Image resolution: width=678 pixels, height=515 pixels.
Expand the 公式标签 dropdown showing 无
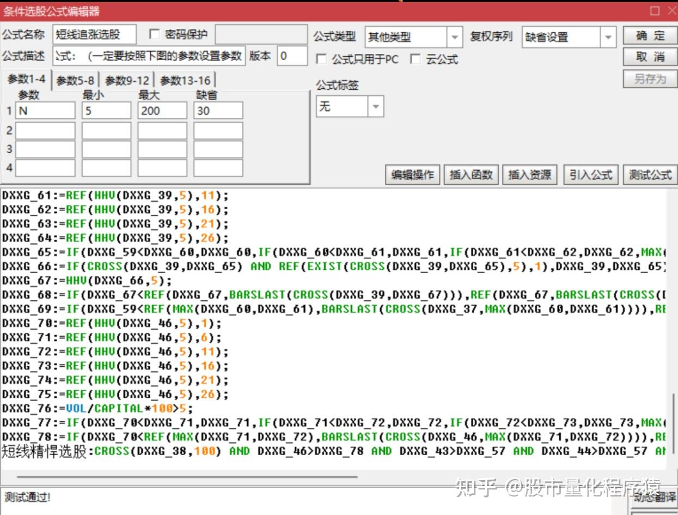[375, 106]
